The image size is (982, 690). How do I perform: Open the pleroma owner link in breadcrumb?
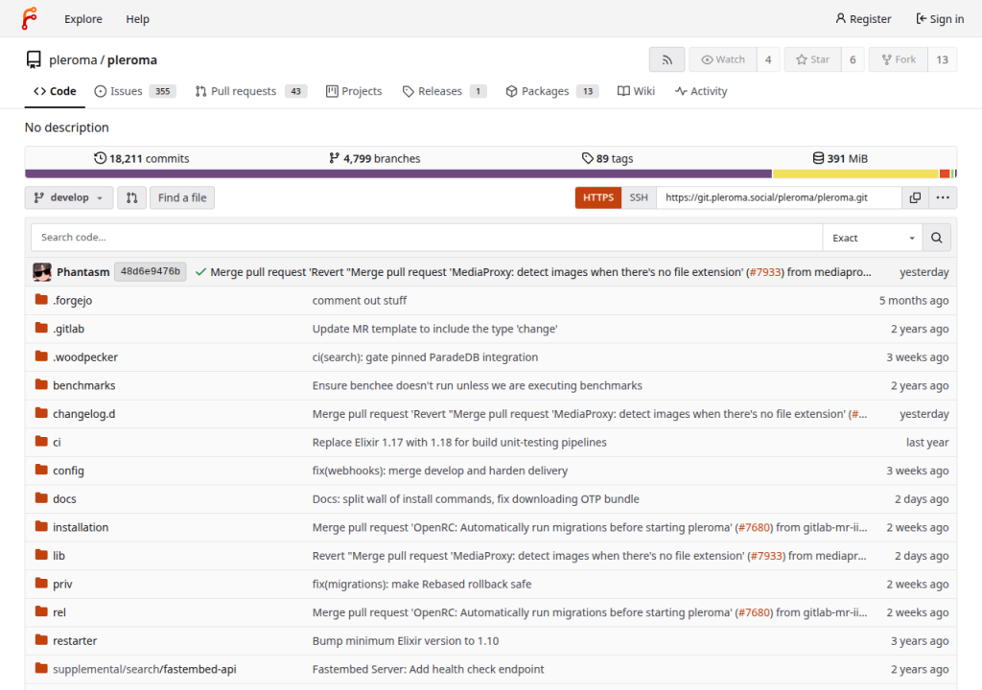pos(73,60)
